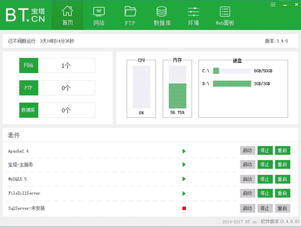Select the 宝塔-主服务 service name
The height and width of the screenshot is (227, 301).
pyautogui.click(x=21, y=165)
